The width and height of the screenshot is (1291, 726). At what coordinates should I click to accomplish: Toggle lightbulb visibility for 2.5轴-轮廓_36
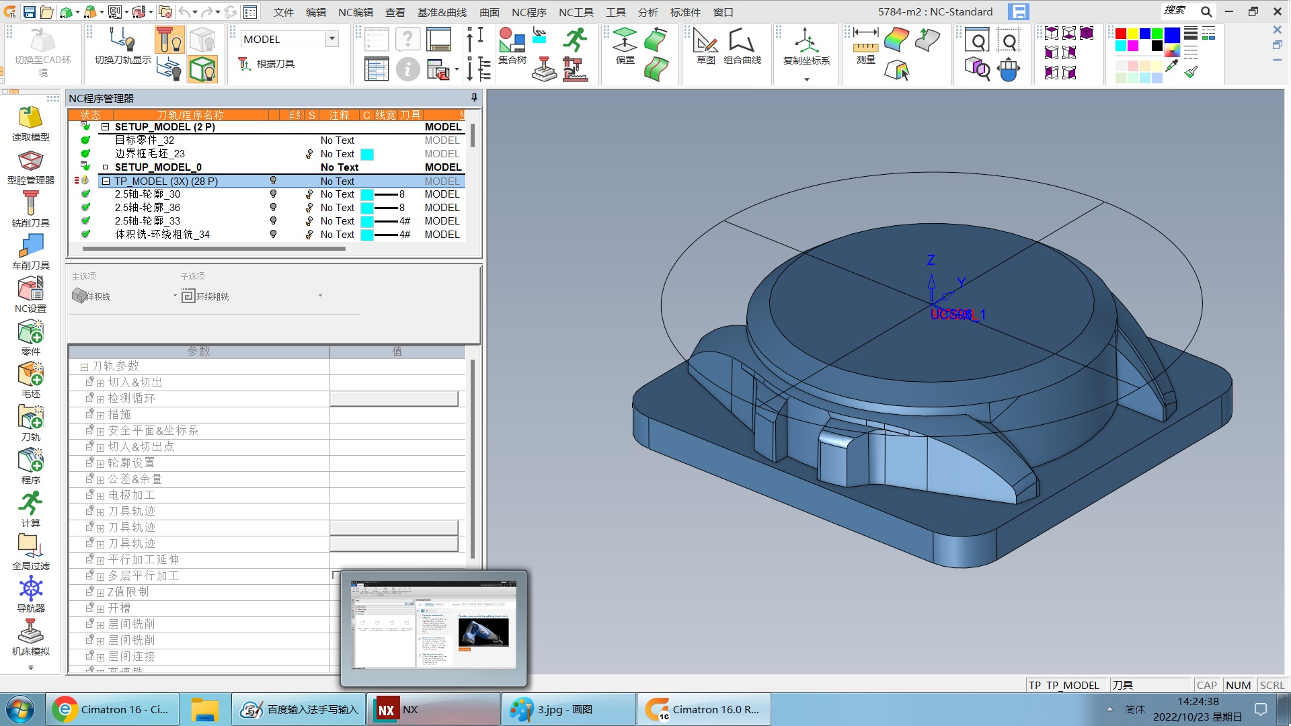pyautogui.click(x=273, y=207)
